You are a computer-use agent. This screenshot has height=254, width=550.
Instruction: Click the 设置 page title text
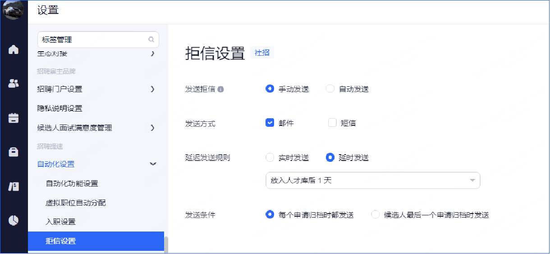tap(48, 10)
